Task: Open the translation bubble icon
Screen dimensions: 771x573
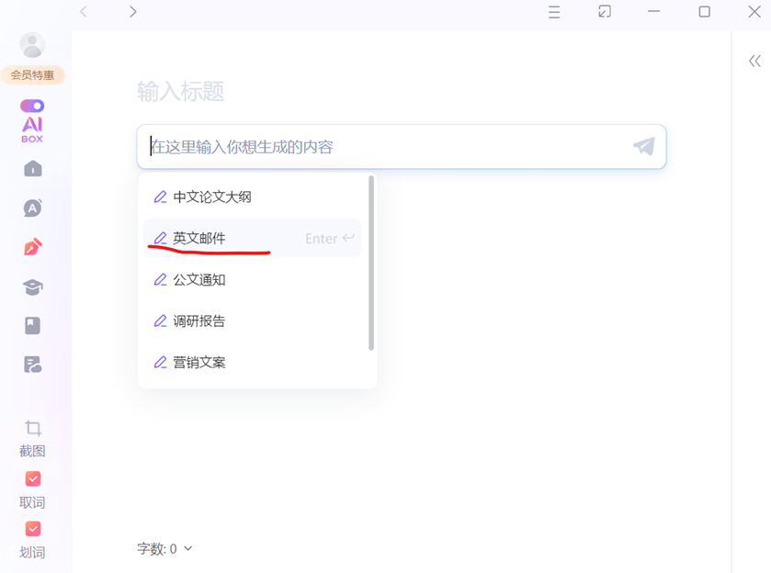Action: pos(32,208)
